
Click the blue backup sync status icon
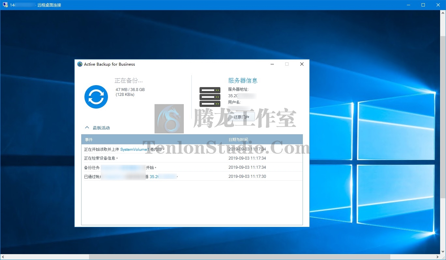pos(96,97)
